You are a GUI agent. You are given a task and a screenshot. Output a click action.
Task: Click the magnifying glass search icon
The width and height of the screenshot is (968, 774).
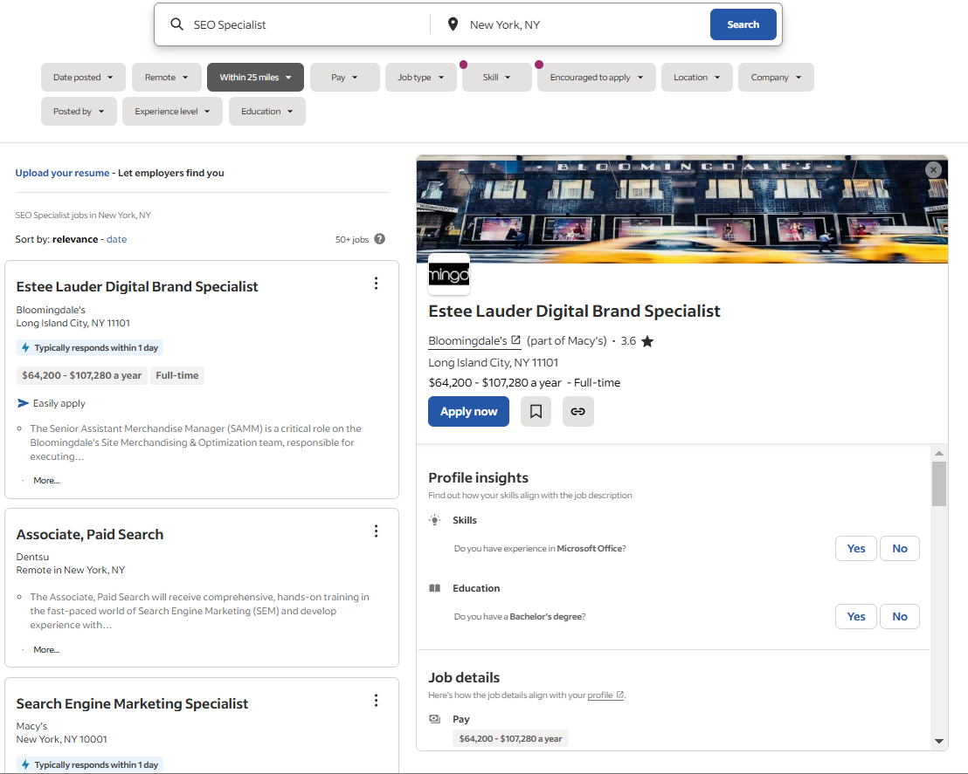tap(176, 24)
